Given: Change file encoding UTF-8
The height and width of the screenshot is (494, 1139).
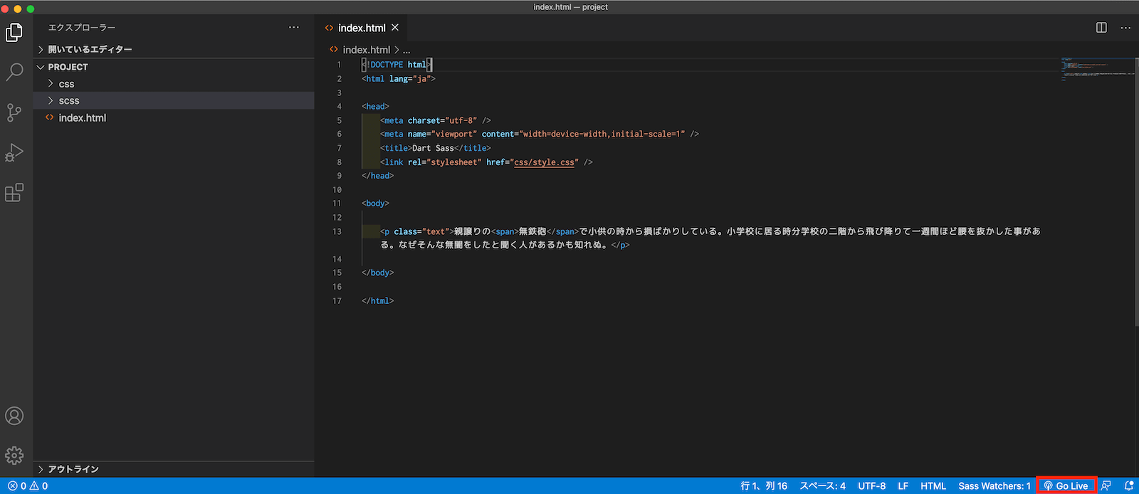Looking at the screenshot, I should [871, 486].
